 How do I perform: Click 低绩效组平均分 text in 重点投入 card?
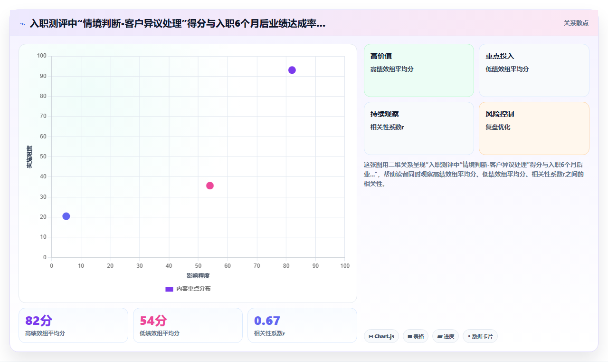tap(507, 69)
